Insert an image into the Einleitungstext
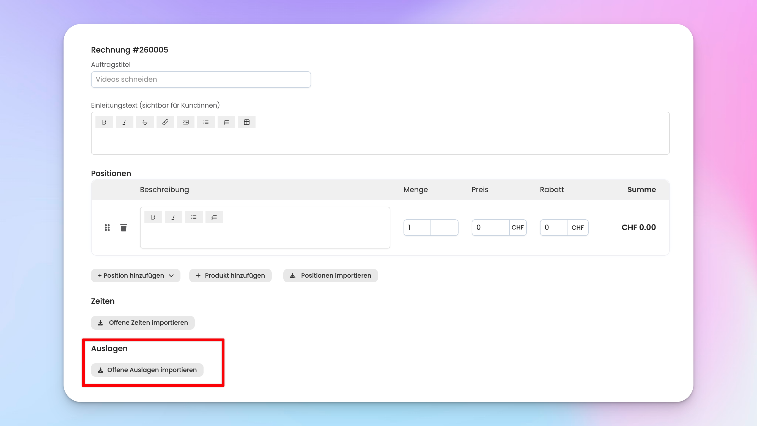This screenshot has height=426, width=757. point(185,122)
